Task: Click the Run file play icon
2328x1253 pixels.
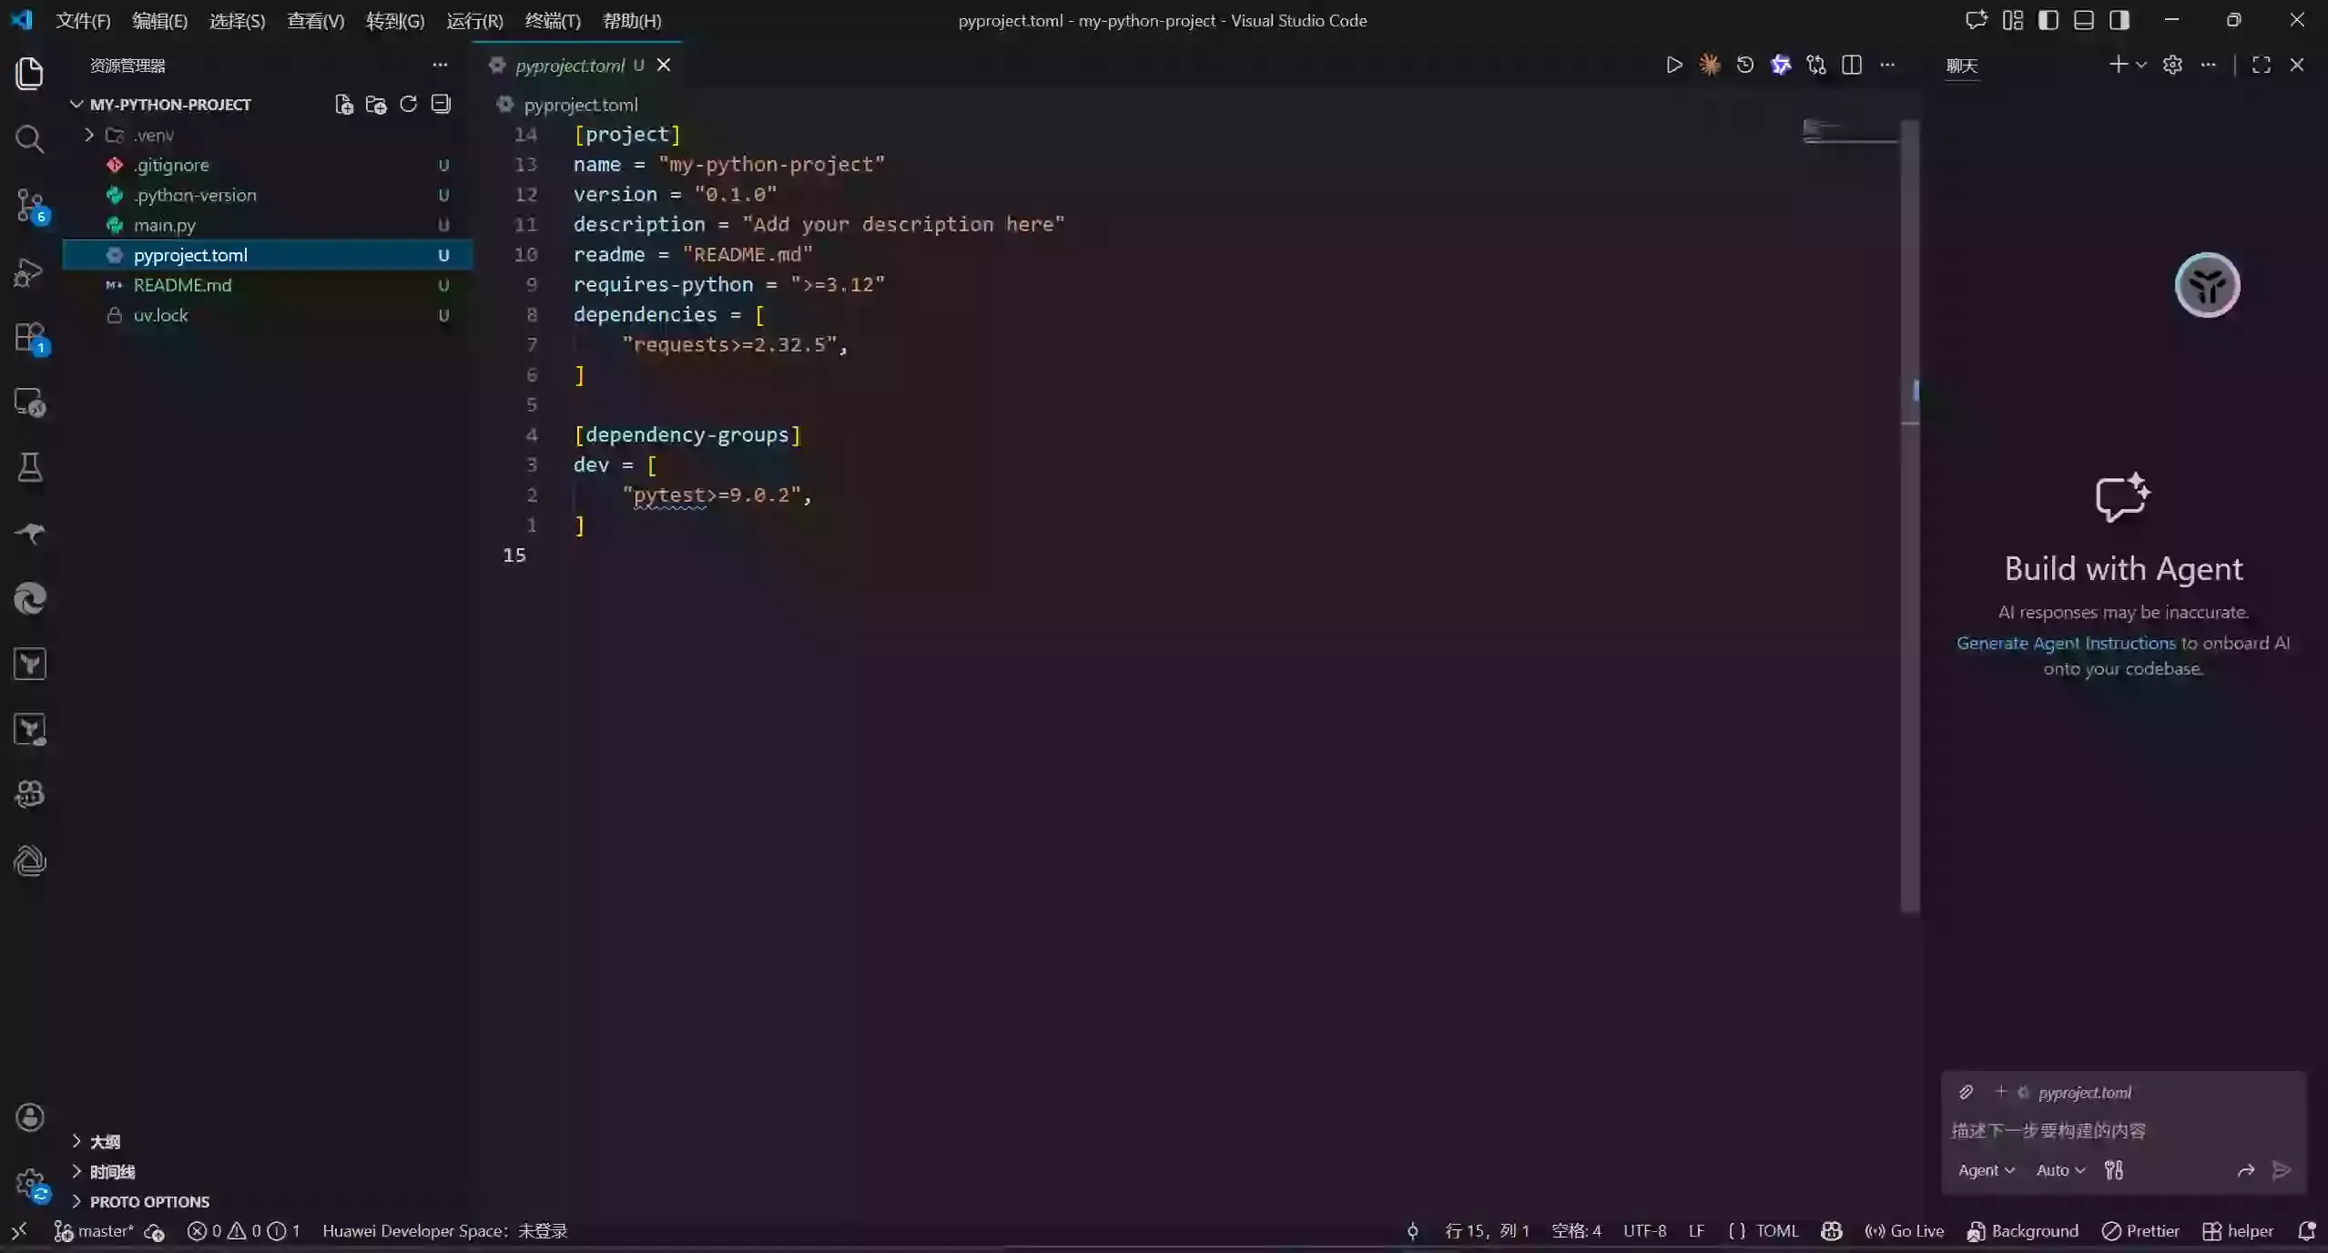Action: pyautogui.click(x=1673, y=65)
